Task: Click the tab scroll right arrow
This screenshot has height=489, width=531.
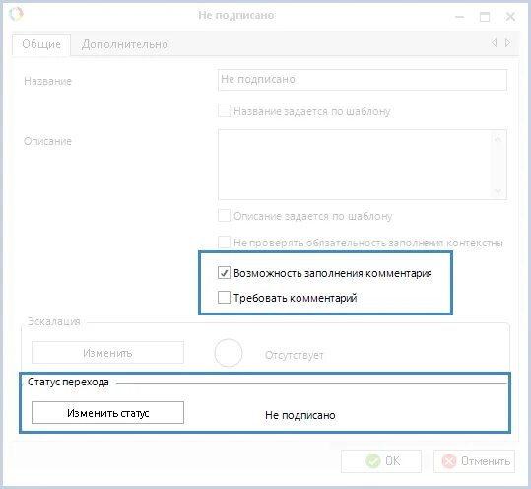Action: click(507, 43)
